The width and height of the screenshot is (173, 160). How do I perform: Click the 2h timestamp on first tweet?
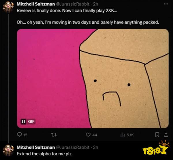point(95,4)
